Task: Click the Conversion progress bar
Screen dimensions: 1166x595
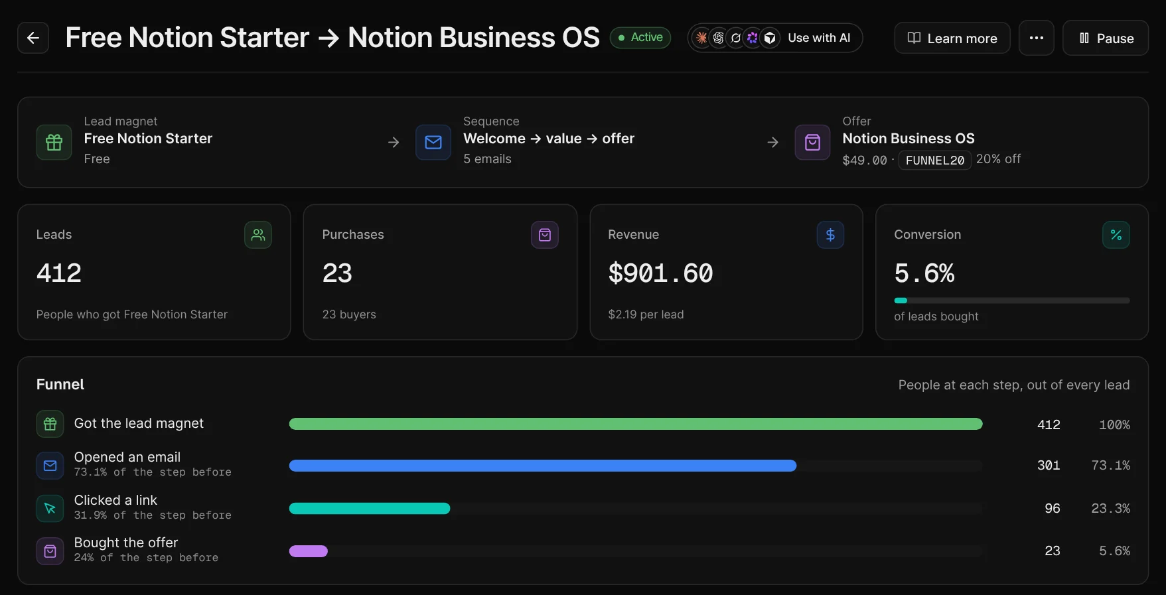Action: (x=1011, y=300)
